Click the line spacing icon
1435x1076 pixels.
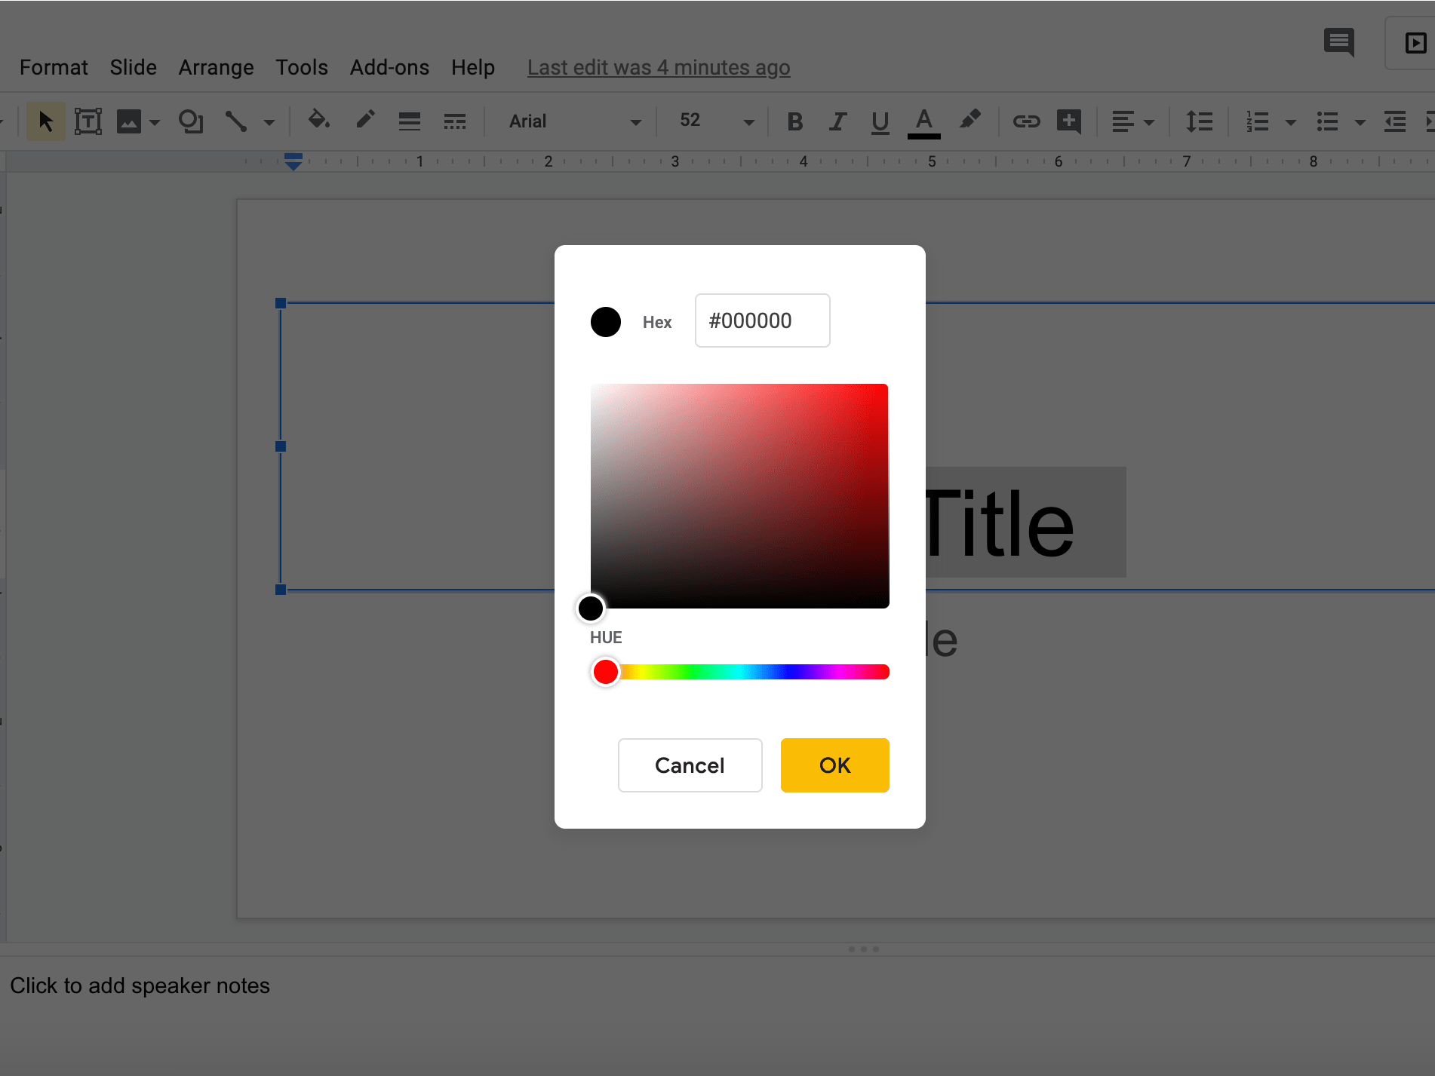1199,121
